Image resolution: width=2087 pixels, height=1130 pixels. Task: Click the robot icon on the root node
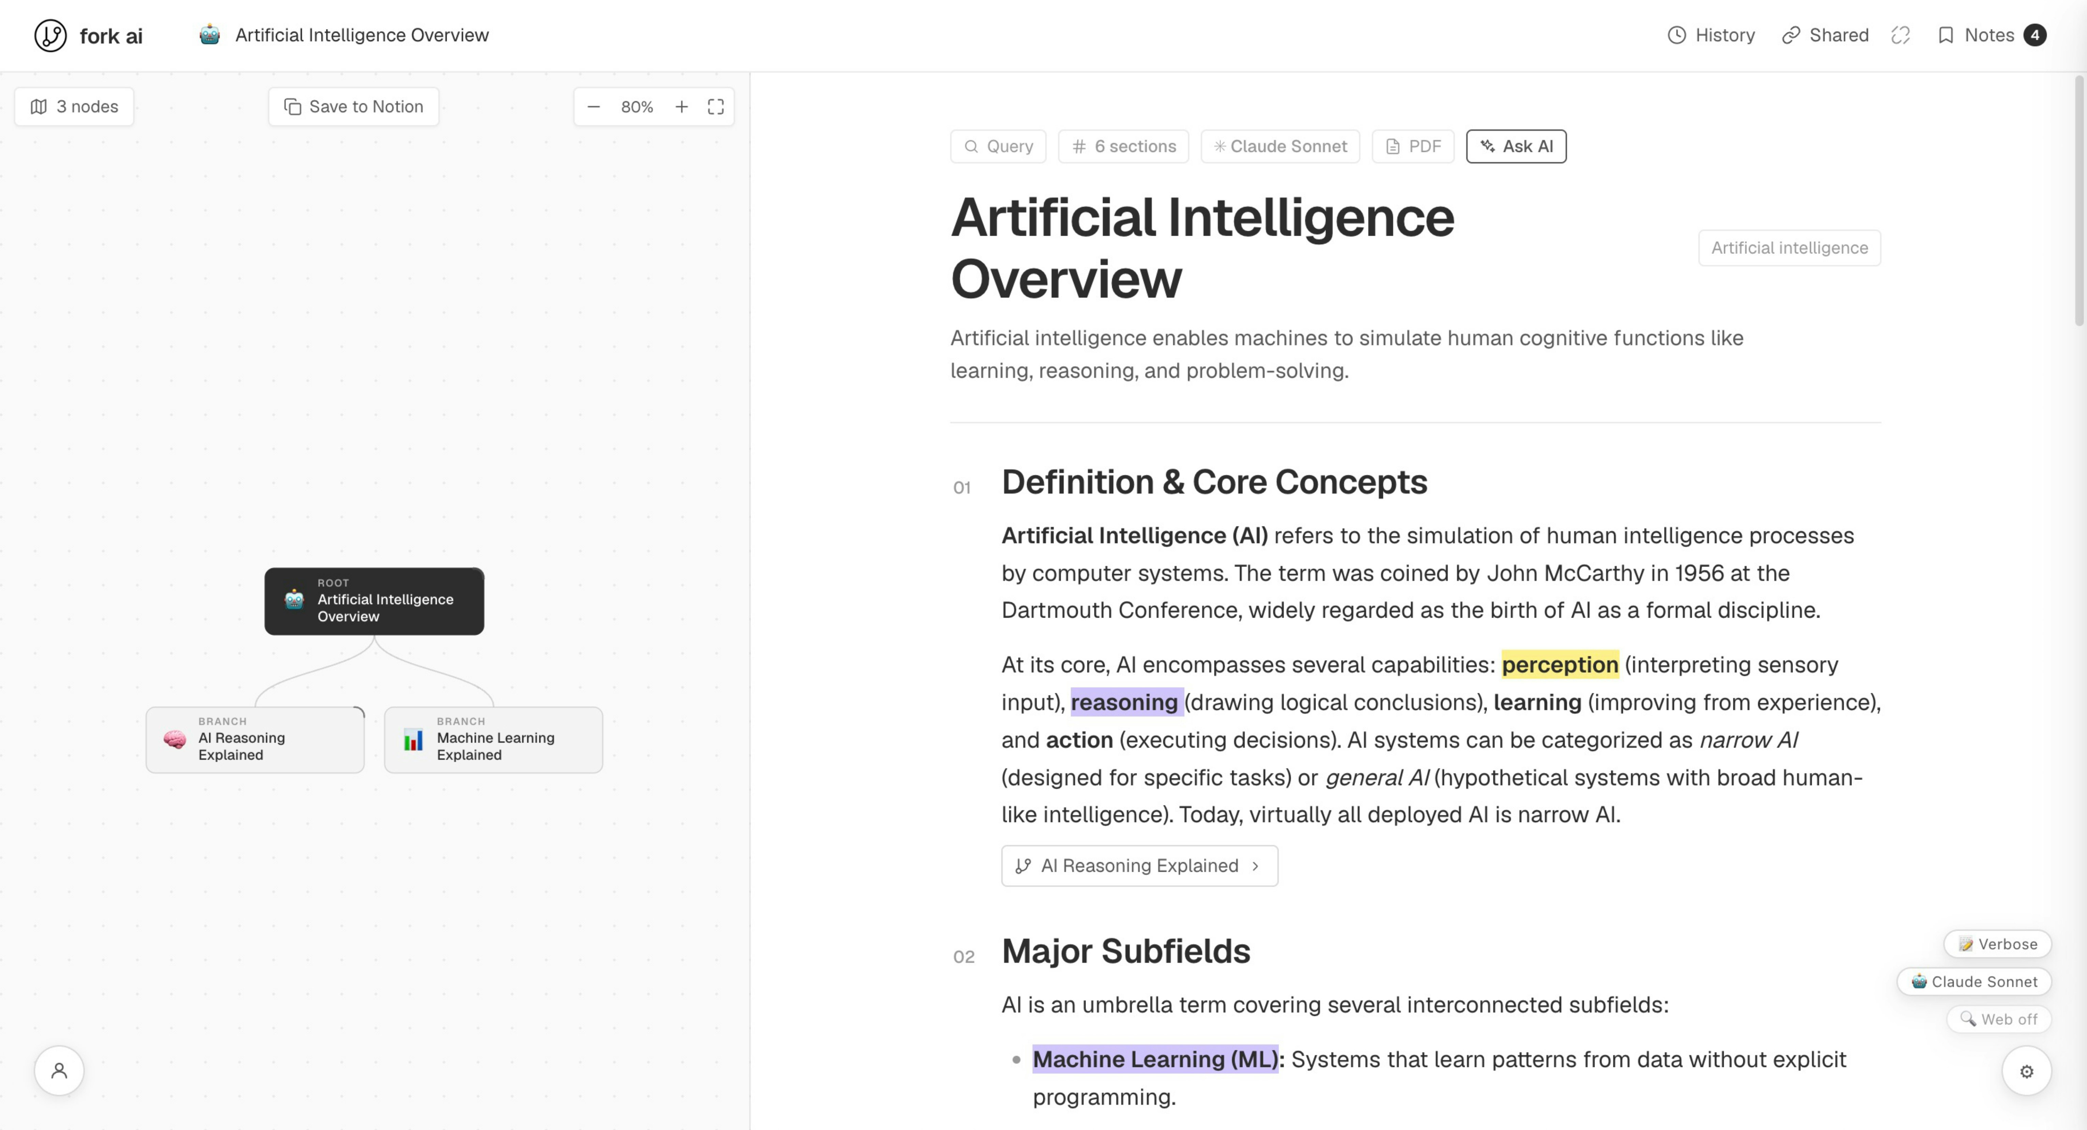point(294,600)
